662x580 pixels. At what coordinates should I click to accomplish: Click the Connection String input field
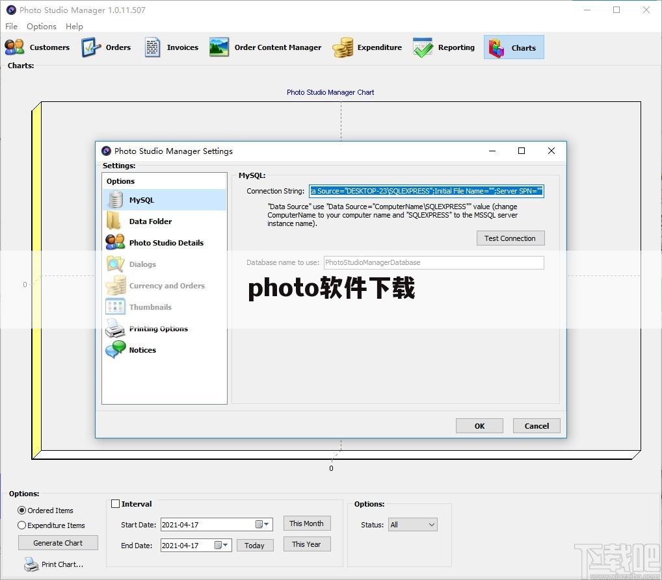click(427, 191)
